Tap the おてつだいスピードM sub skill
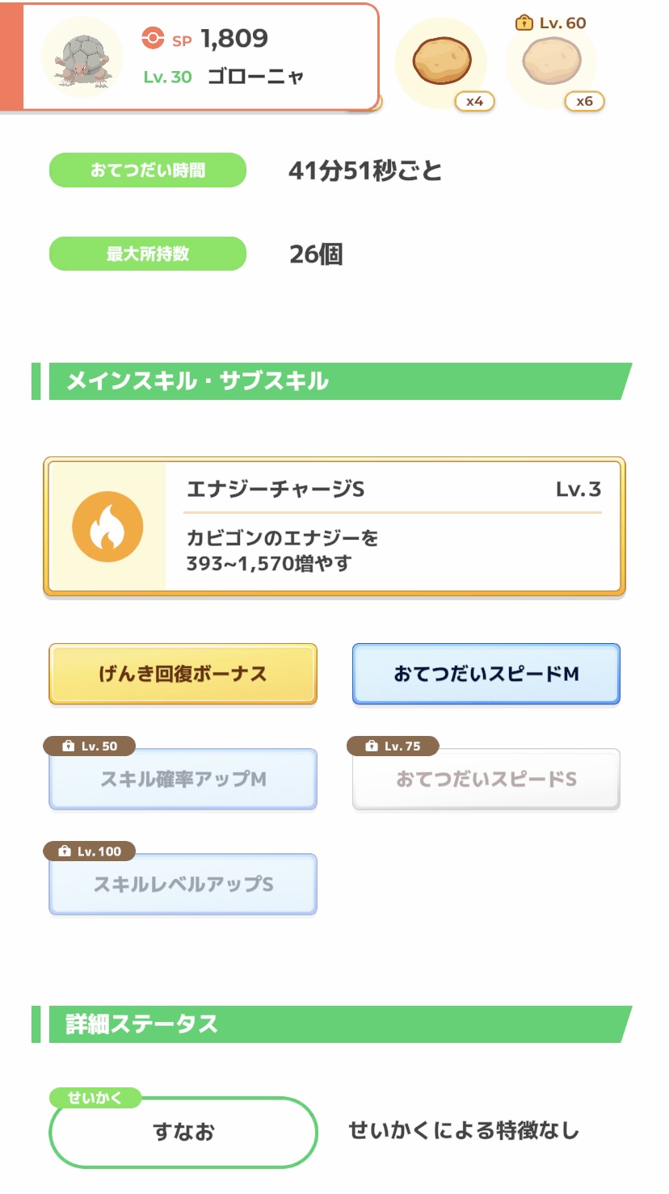This screenshot has width=669, height=1194. click(x=486, y=674)
